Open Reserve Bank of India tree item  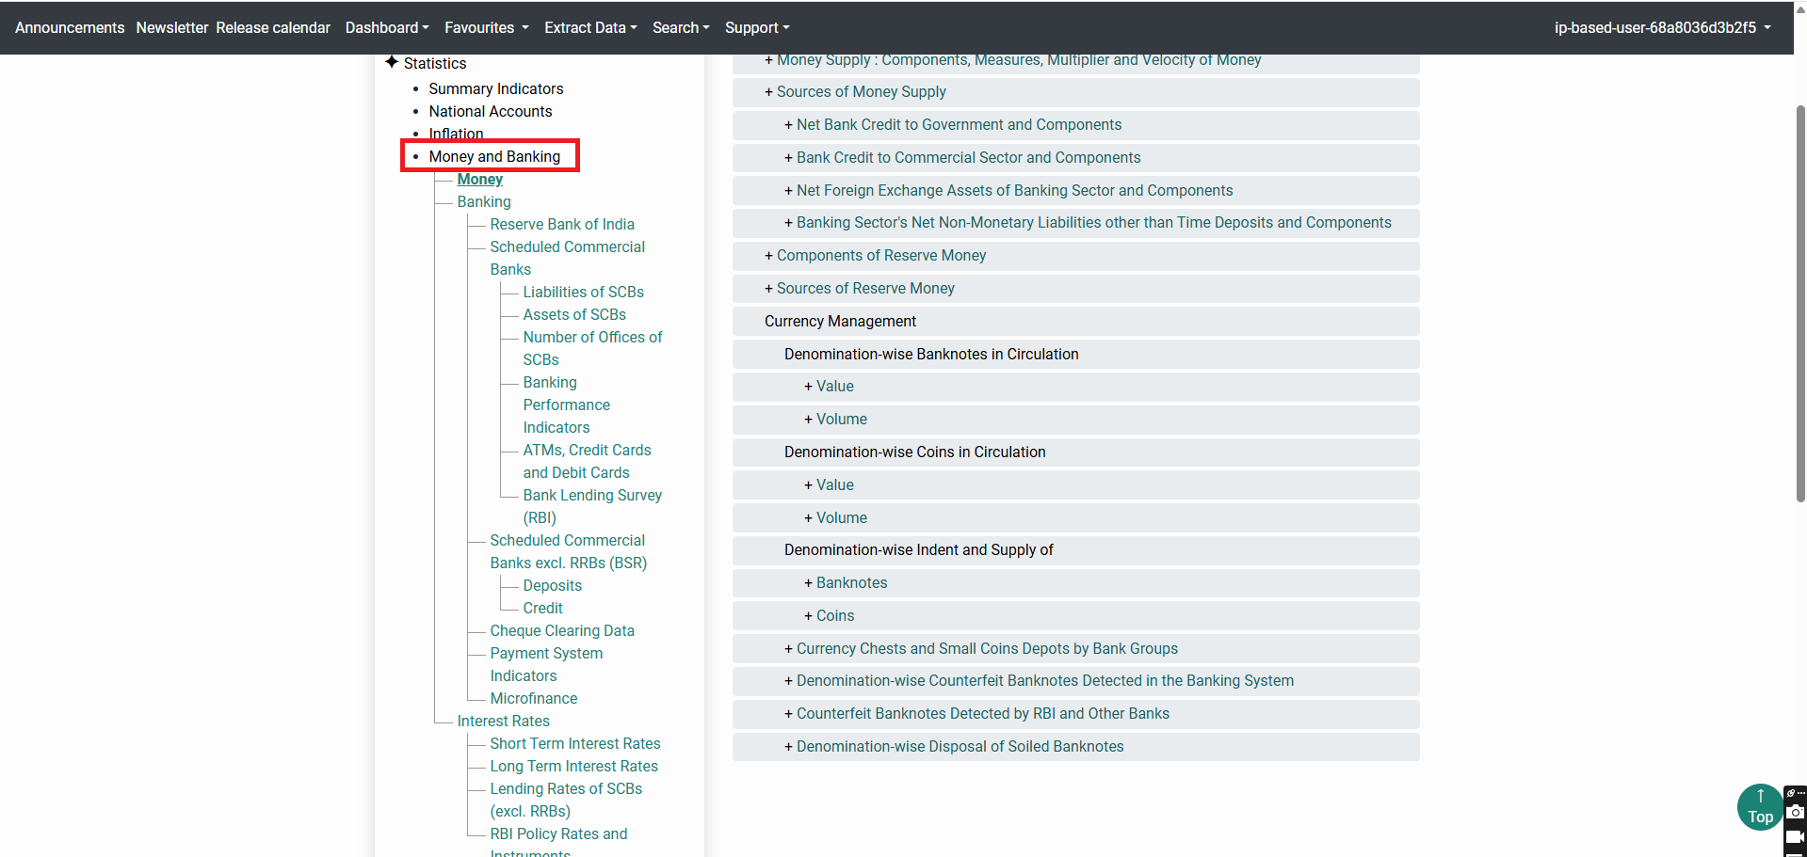(x=562, y=225)
